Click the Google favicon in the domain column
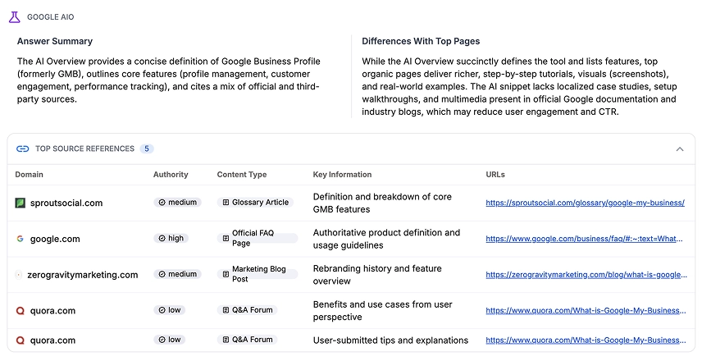The width and height of the screenshot is (702, 361). click(x=21, y=239)
